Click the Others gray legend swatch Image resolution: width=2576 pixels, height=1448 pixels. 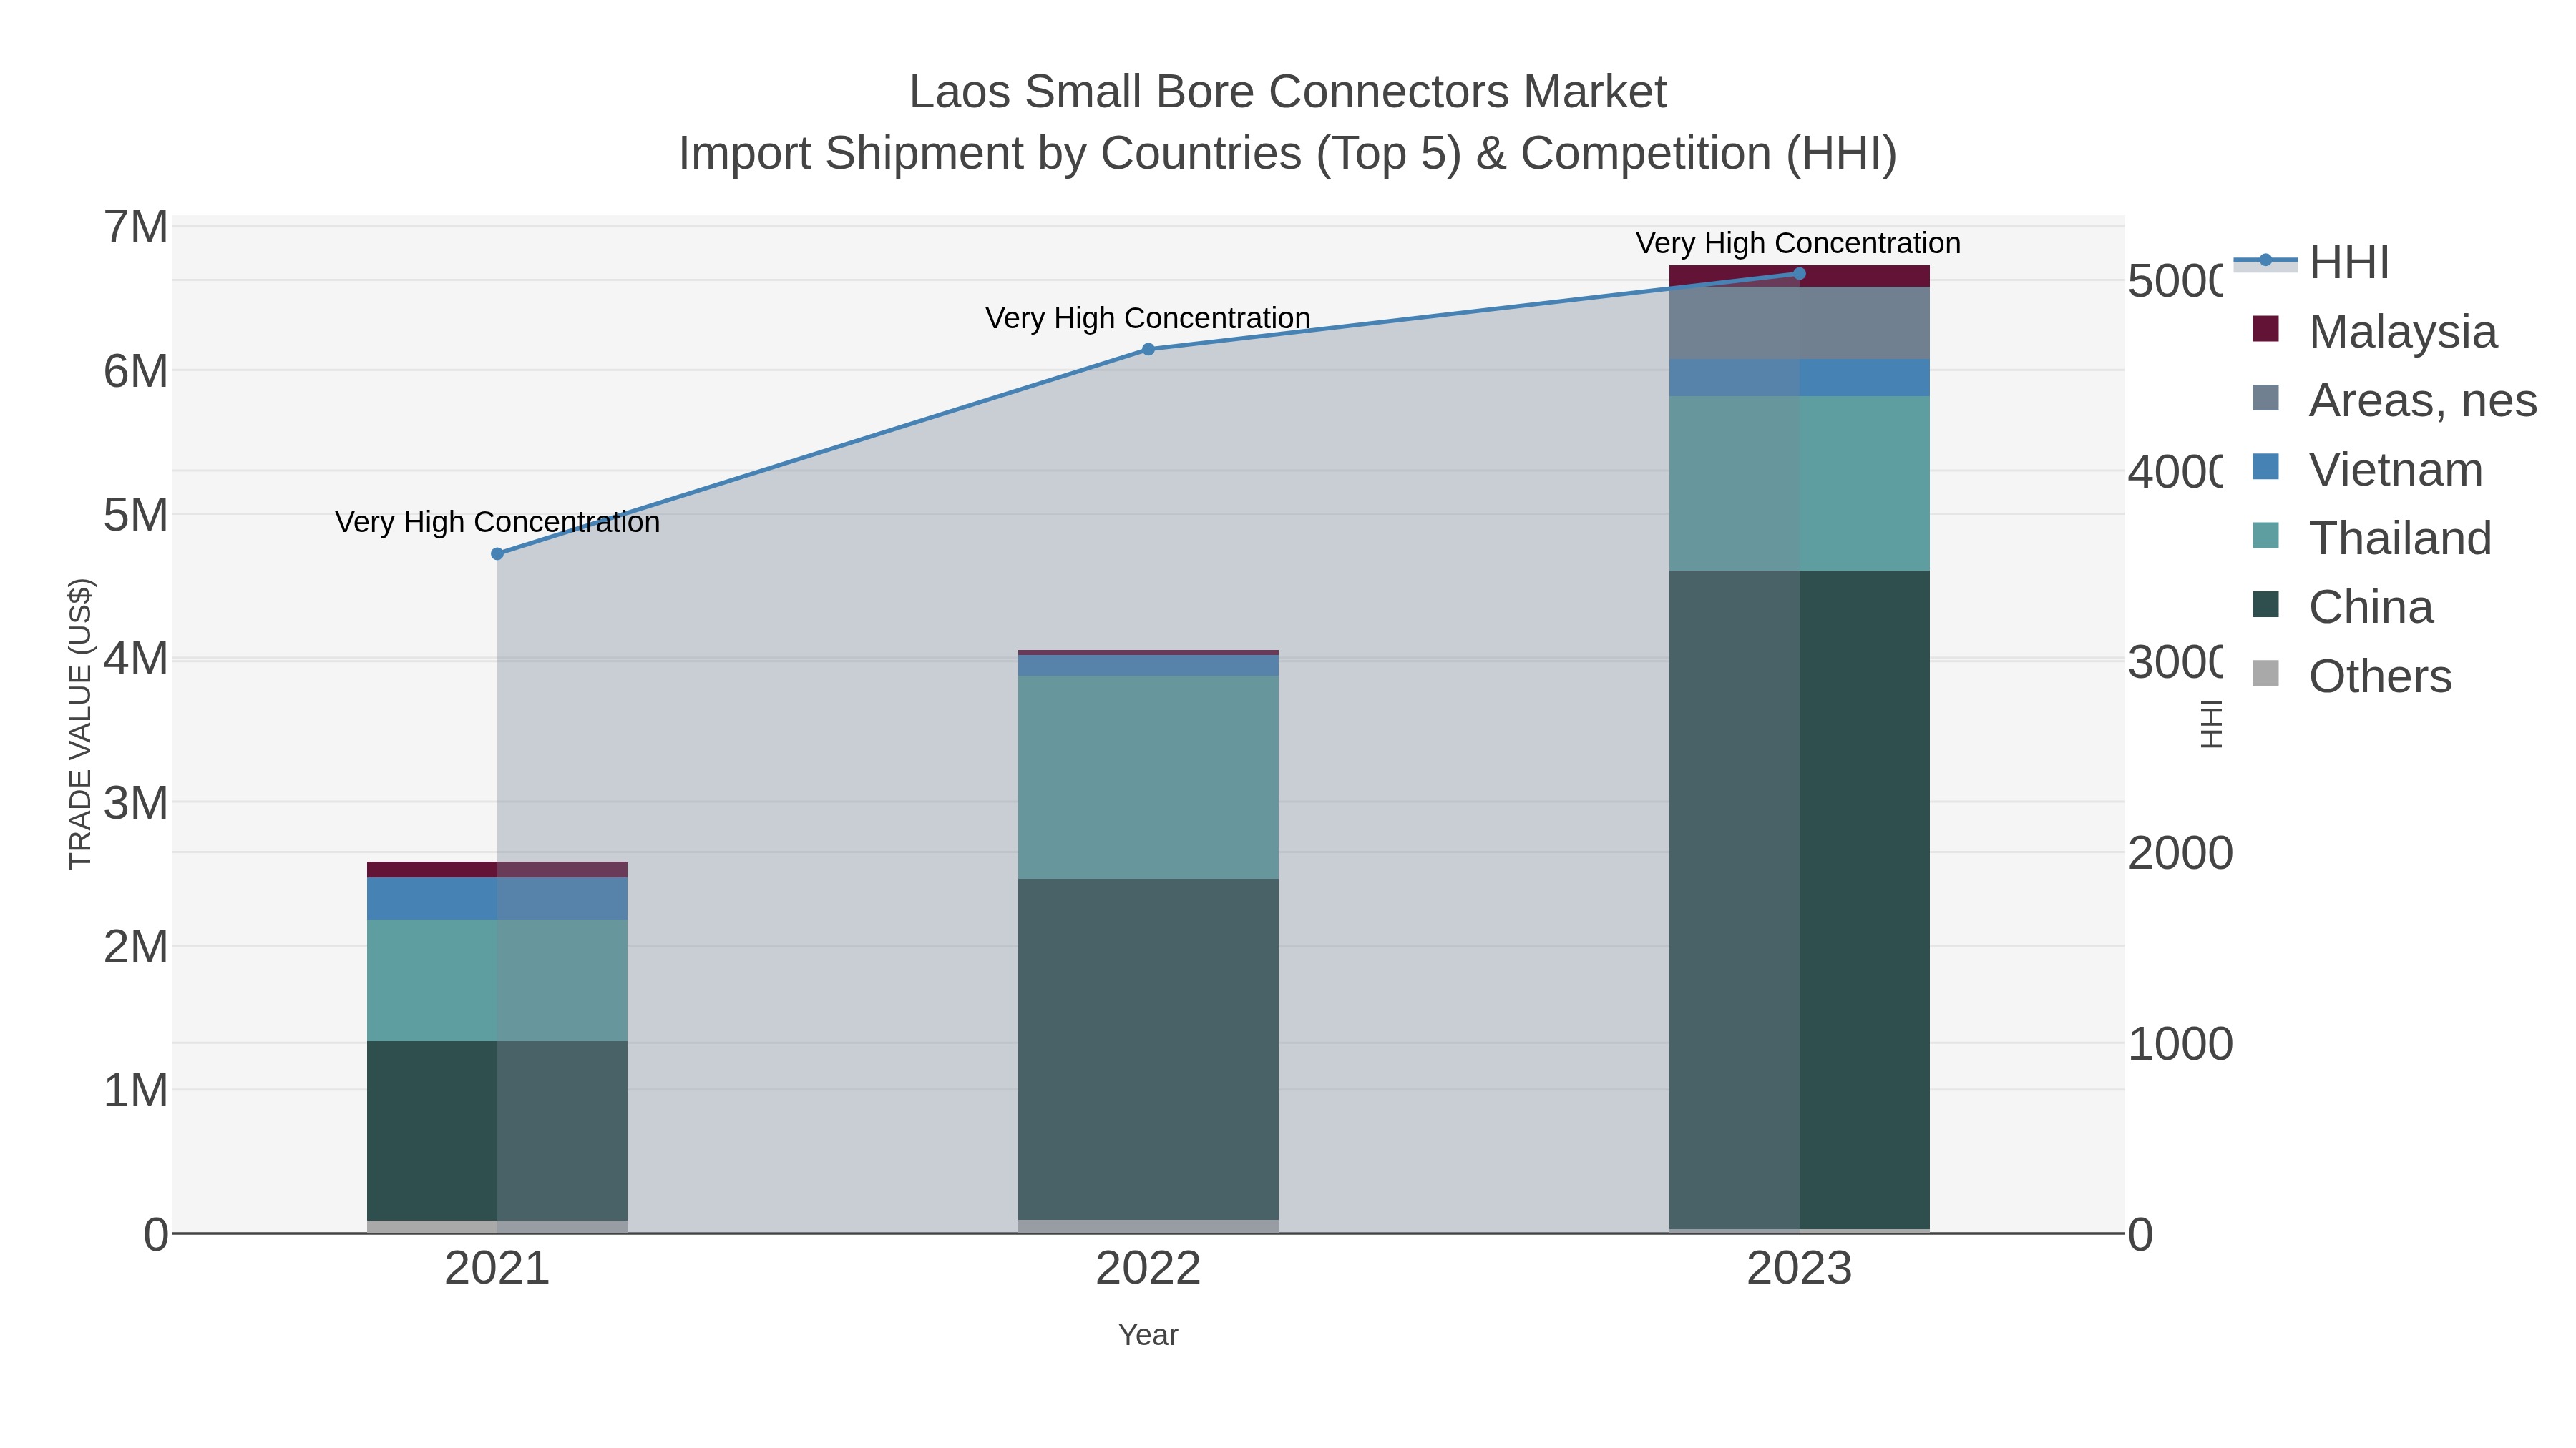pos(2265,674)
